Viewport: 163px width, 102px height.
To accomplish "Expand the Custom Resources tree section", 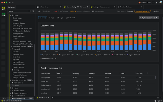I will 11,93.
